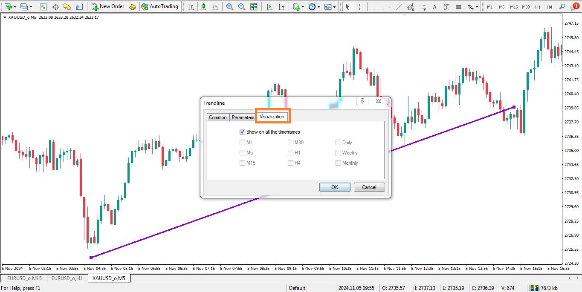Toggle AutoTrading in the toolbar
This screenshot has width=582, height=292.
pyautogui.click(x=159, y=7)
